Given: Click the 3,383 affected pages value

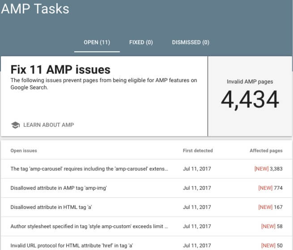Looking at the screenshot, I should 276,169.
